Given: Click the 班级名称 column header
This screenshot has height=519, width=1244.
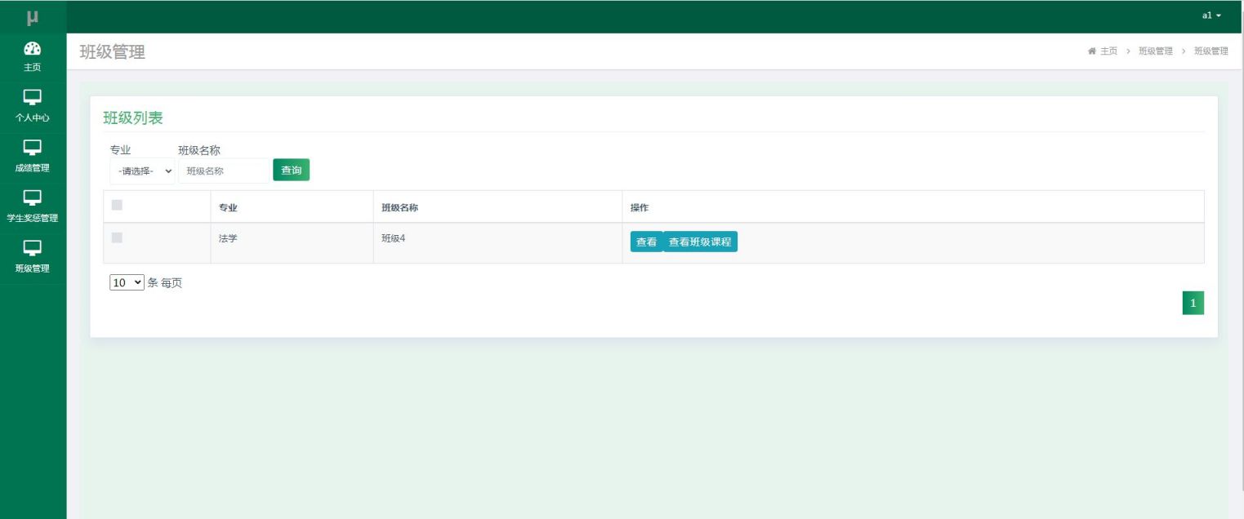Looking at the screenshot, I should [399, 208].
